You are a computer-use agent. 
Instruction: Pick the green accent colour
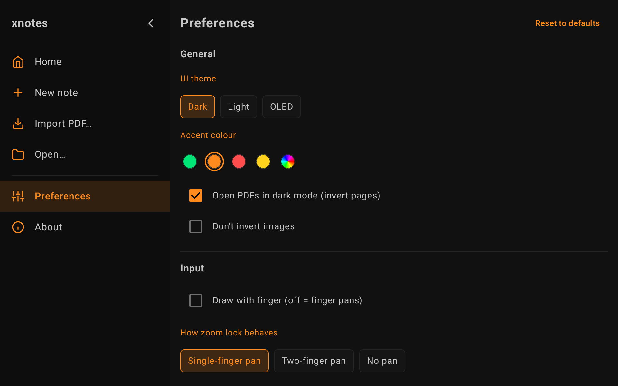(190, 161)
